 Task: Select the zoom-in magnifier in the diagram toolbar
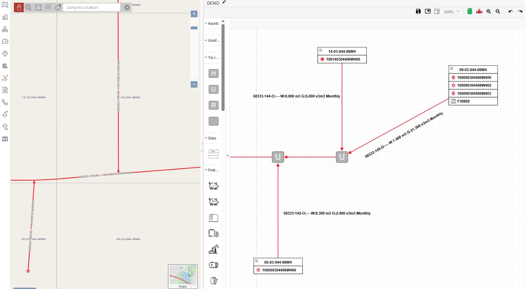tap(488, 11)
